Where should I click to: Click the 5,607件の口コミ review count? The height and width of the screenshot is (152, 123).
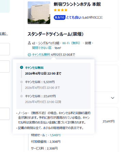pos(92,18)
